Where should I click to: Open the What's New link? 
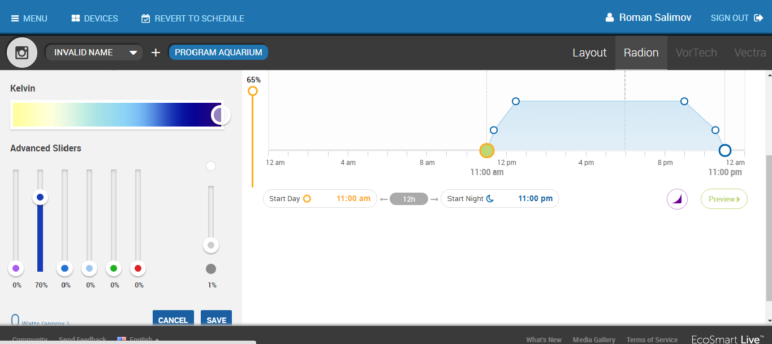544,340
